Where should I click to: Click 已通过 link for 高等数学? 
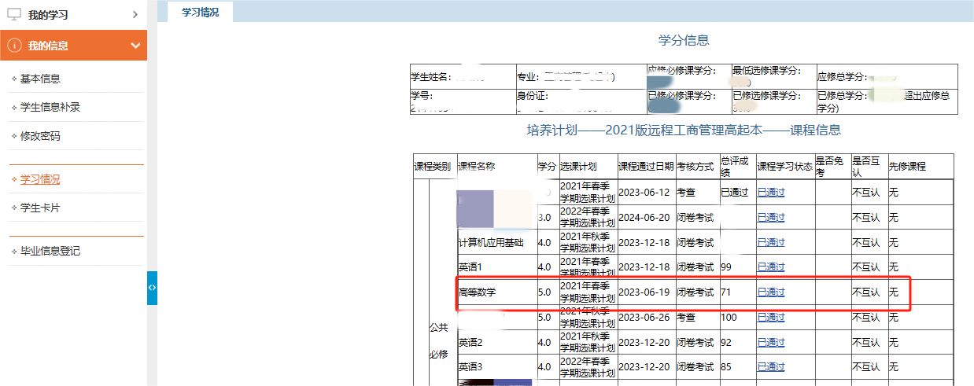click(770, 292)
